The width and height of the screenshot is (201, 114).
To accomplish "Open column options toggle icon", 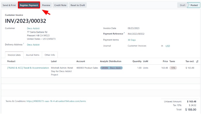I will point(197,62).
